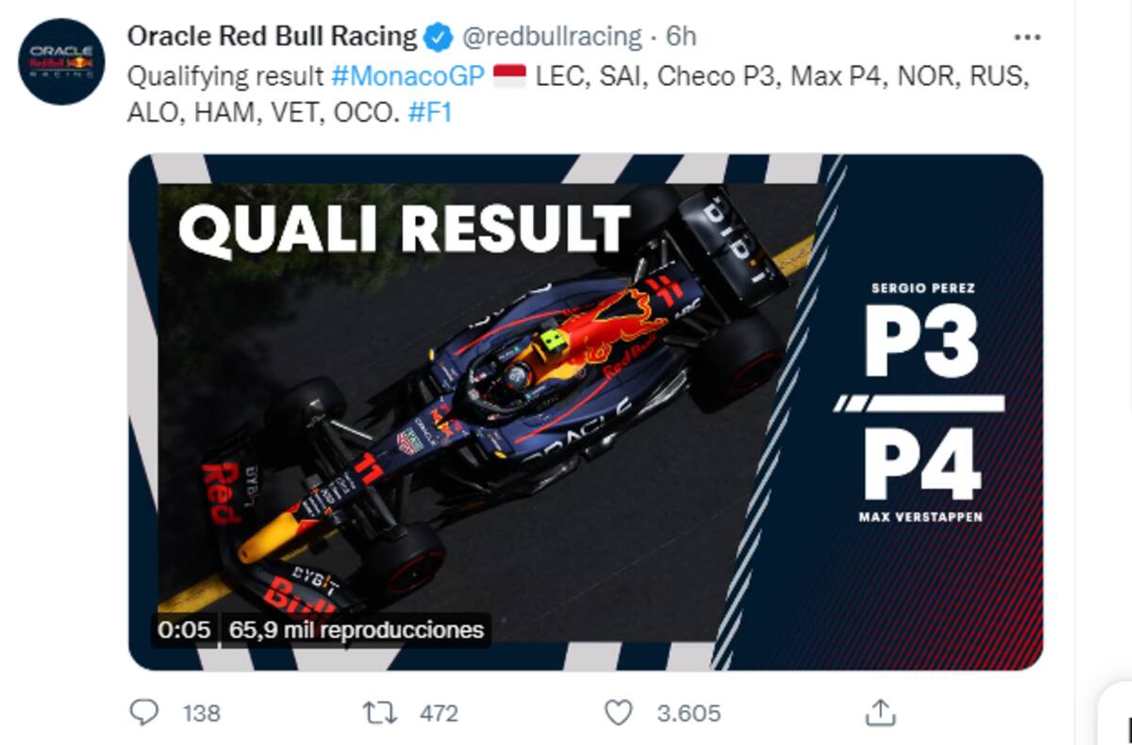
Task: View the 3.605 likes count
Action: [x=689, y=713]
